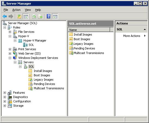Image resolution: width=149 pixels, height=123 pixels.
Task: Click the Storage node icon
Action: (x=10, y=106)
